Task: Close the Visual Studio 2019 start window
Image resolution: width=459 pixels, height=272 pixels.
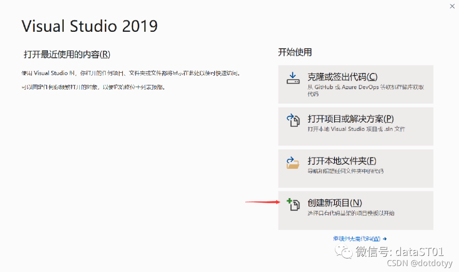Action: coord(452,6)
